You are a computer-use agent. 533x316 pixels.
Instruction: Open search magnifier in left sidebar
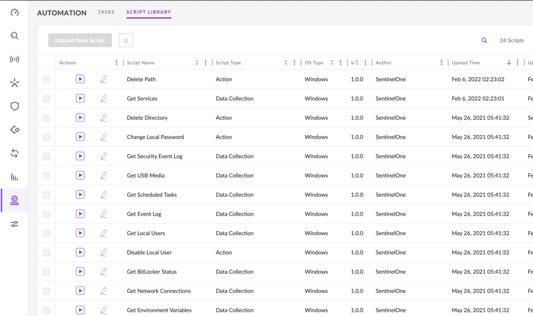pos(15,36)
